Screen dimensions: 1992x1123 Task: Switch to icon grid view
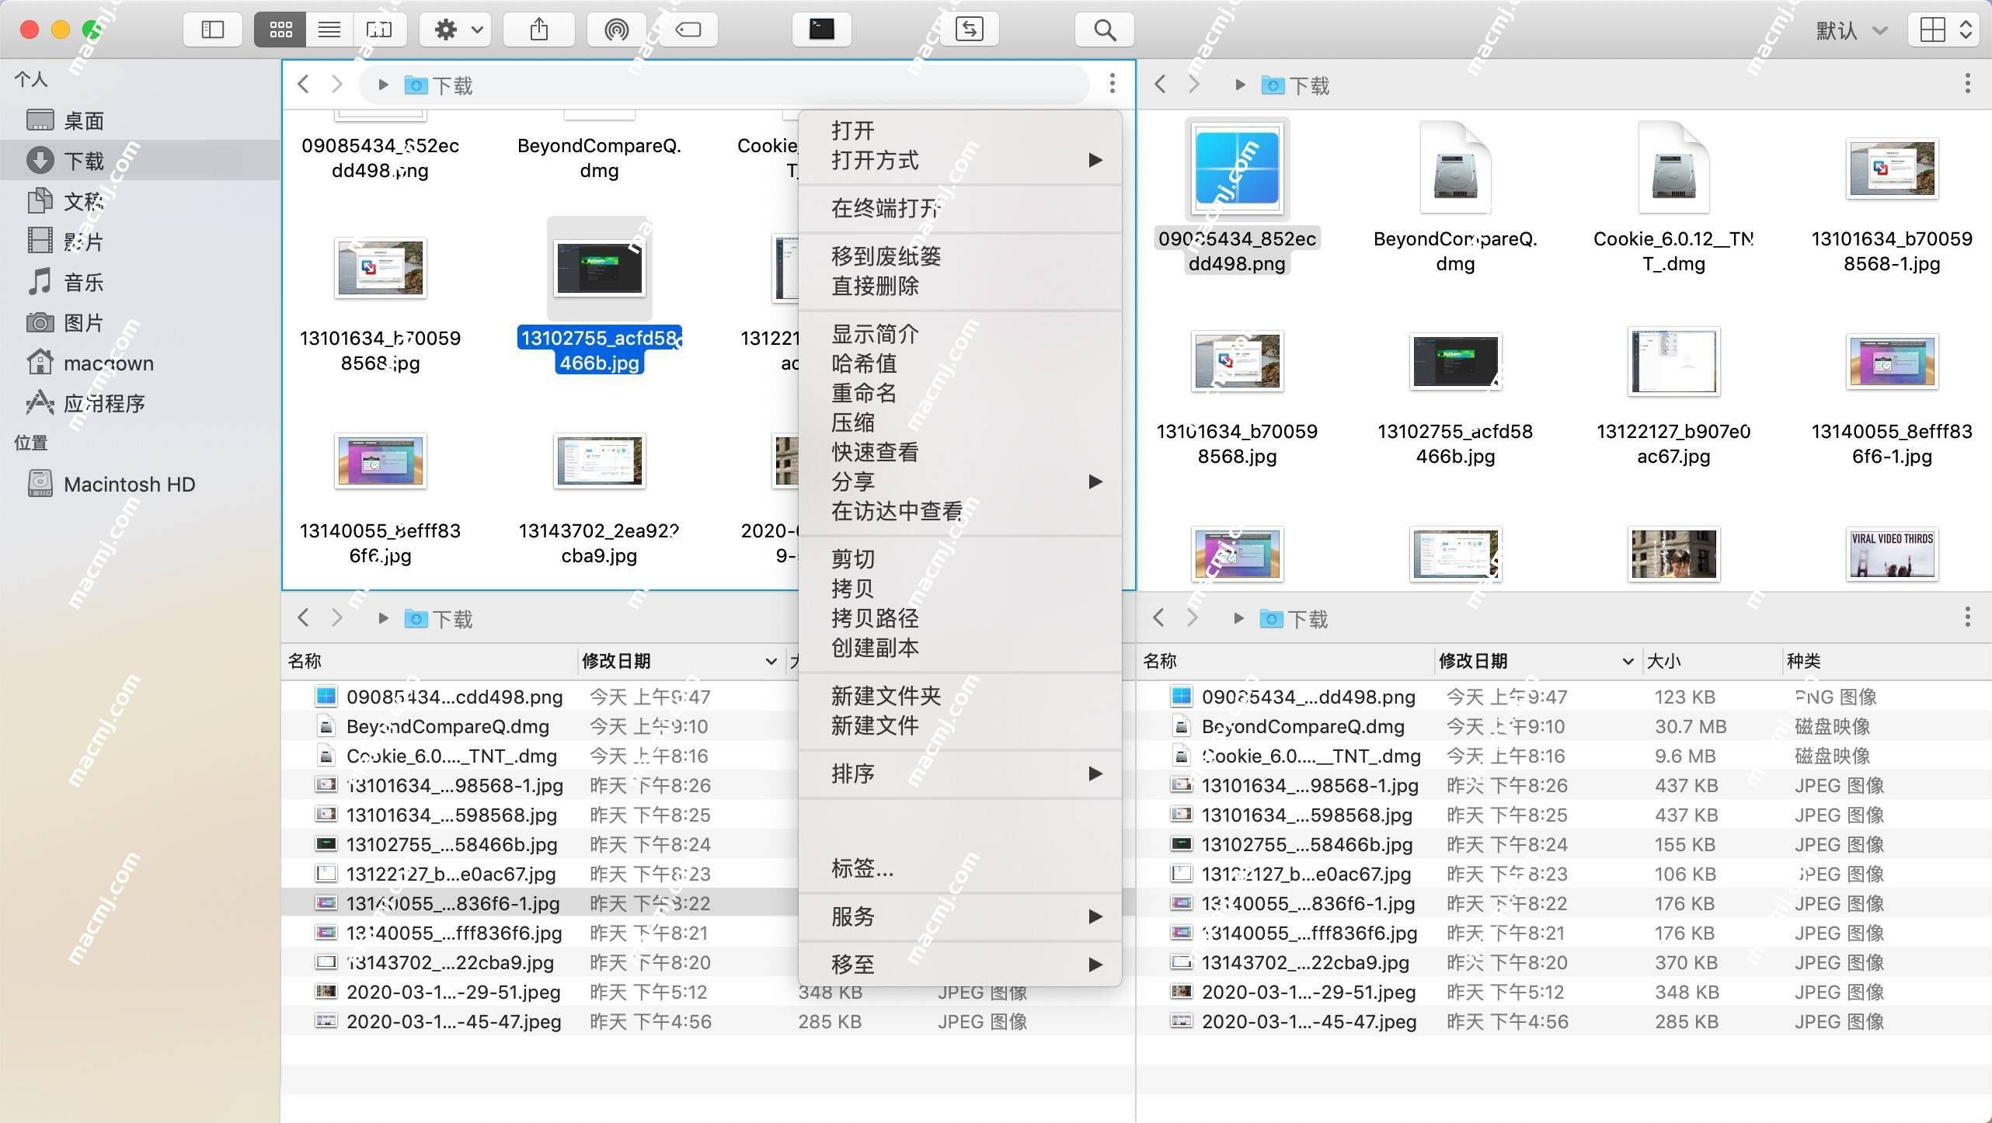click(x=280, y=30)
